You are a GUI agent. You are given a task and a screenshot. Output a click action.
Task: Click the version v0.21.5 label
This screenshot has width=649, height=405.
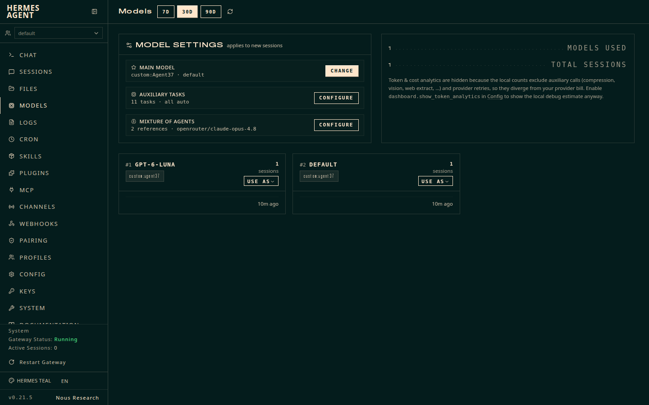20,397
